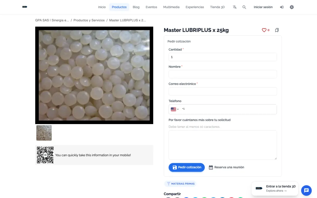Viewport: 317px width, 198px height.
Task: Click Entrar a la tienda 3D card
Action: click(x=275, y=188)
